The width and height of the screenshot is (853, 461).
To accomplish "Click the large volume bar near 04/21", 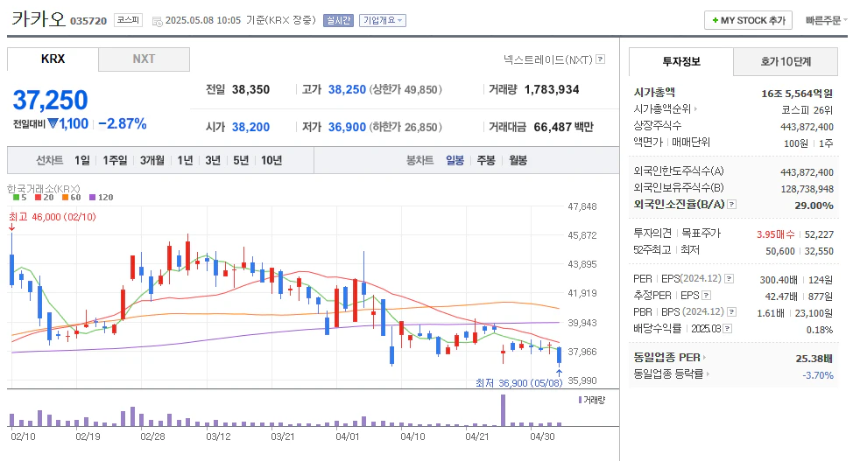I will [504, 410].
